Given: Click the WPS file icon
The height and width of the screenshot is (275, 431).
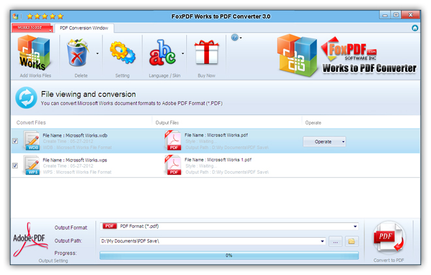Looking at the screenshot, I should pyautogui.click(x=31, y=165).
